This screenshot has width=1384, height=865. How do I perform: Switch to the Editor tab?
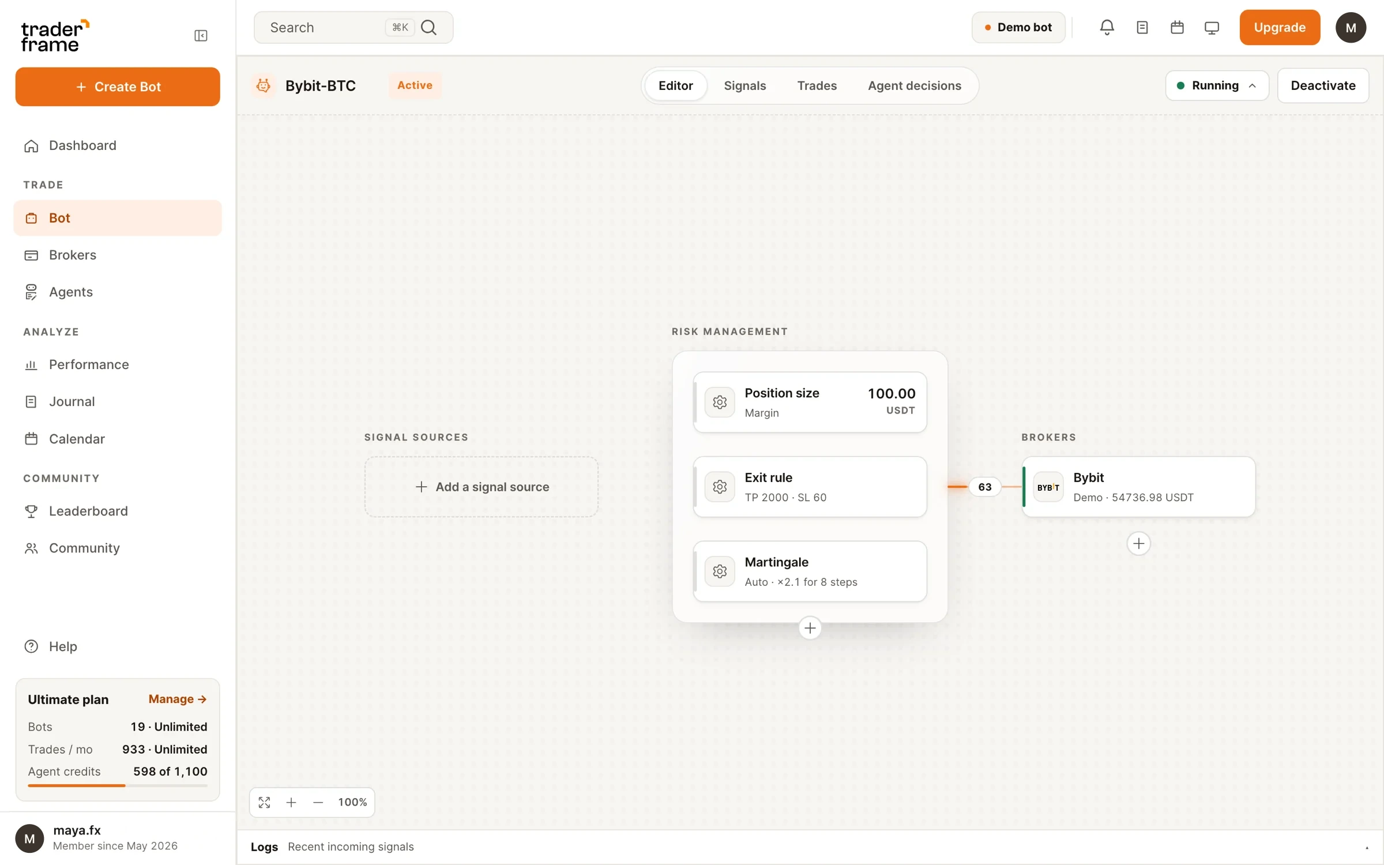[x=675, y=85]
